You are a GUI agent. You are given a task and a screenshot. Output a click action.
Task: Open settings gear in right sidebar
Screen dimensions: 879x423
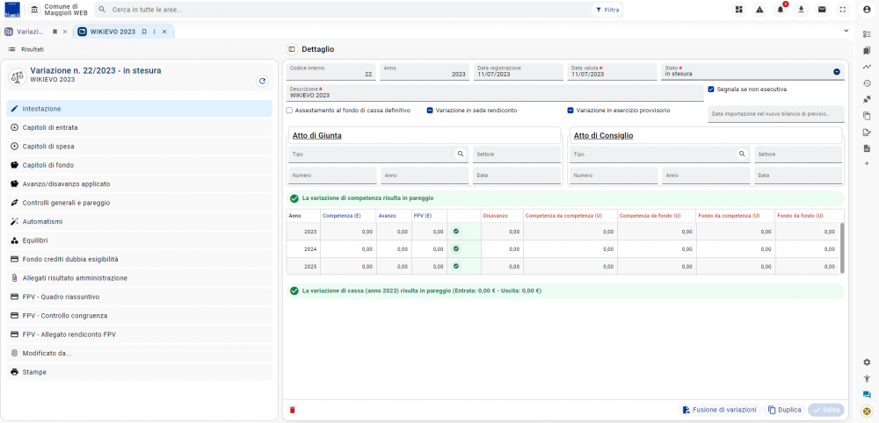(867, 362)
